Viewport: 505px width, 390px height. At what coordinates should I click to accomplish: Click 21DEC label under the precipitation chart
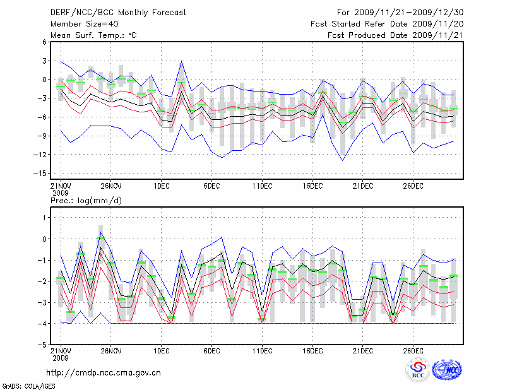362,350
